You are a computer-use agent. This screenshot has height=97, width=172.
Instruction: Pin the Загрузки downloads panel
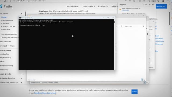click(153, 5)
